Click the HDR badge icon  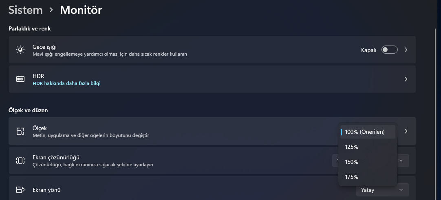pyautogui.click(x=20, y=79)
